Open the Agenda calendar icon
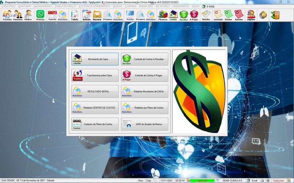The height and width of the screenshot is (183, 294). (x=52, y=15)
